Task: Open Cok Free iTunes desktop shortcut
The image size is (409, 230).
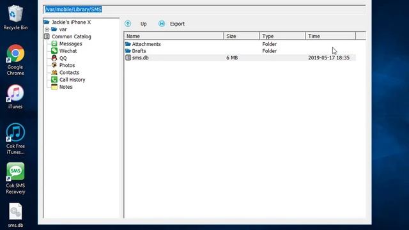Action: pyautogui.click(x=15, y=139)
